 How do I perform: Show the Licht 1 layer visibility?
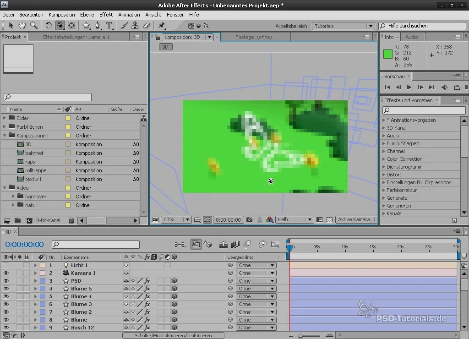(x=5, y=265)
